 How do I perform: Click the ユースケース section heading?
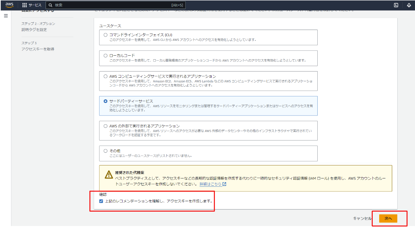[x=110, y=26]
